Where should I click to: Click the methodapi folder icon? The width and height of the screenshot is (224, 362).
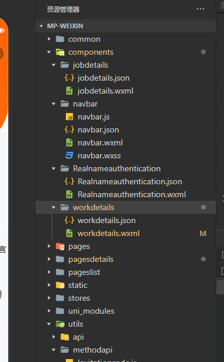coord(65,350)
